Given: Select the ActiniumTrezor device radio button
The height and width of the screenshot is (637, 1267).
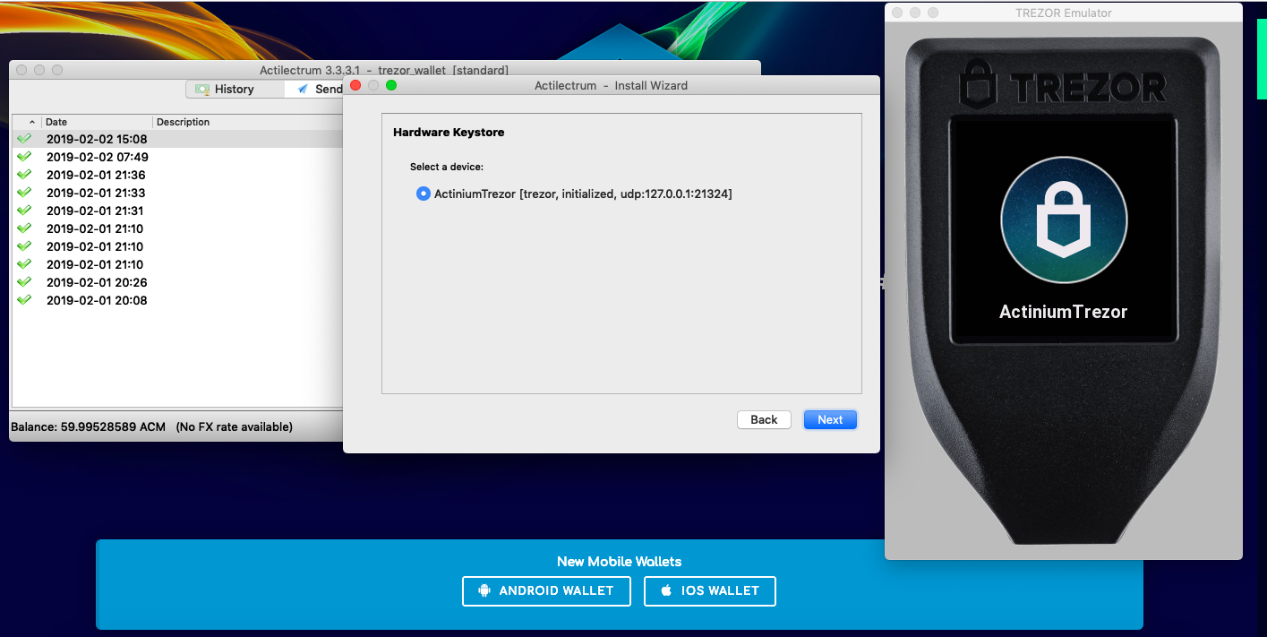Looking at the screenshot, I should click(424, 194).
